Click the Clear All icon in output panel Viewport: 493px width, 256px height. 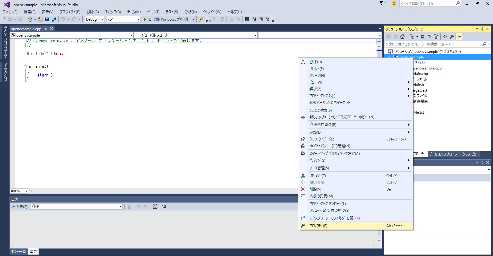point(155,207)
